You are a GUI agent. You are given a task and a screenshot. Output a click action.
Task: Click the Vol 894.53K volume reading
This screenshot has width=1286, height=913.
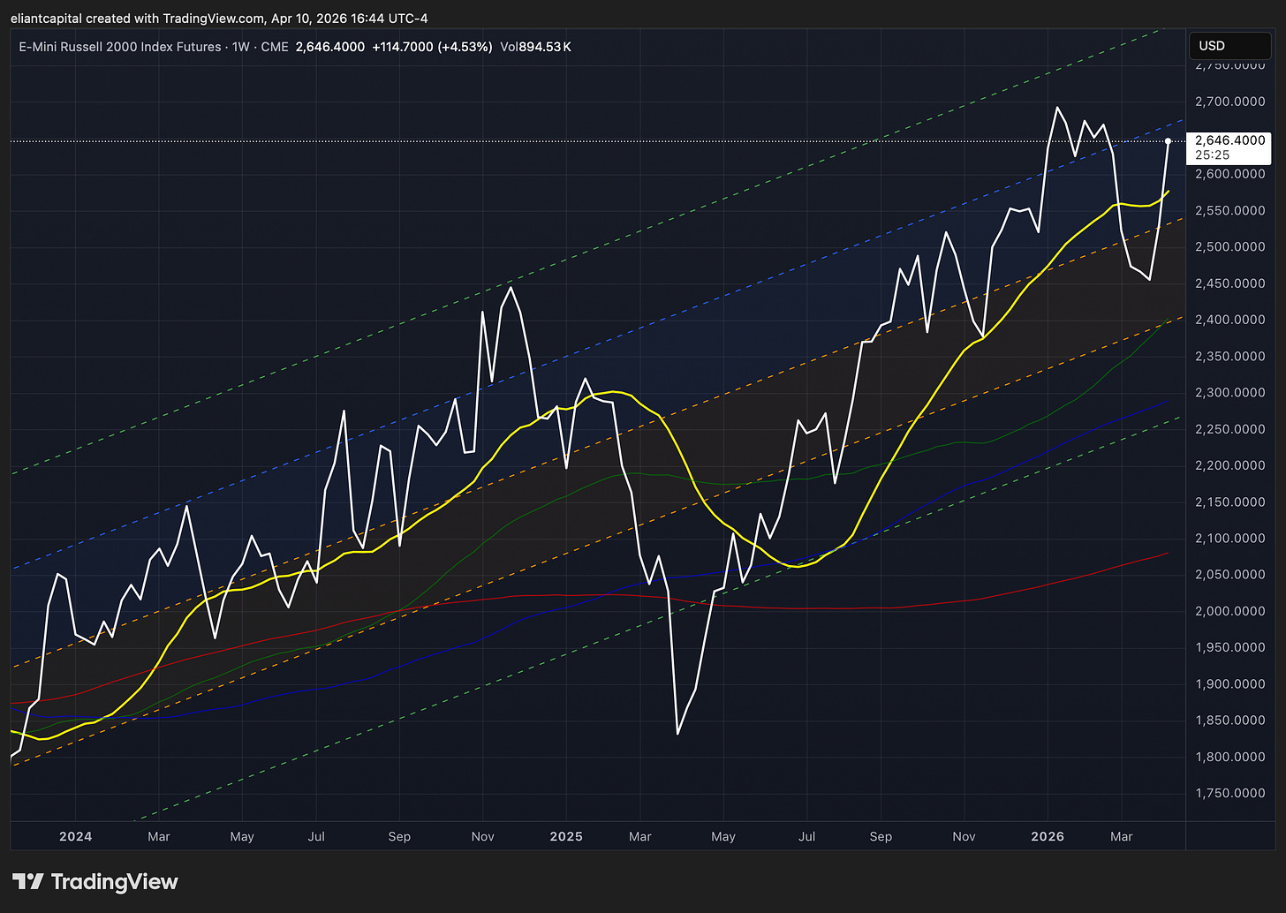click(535, 47)
